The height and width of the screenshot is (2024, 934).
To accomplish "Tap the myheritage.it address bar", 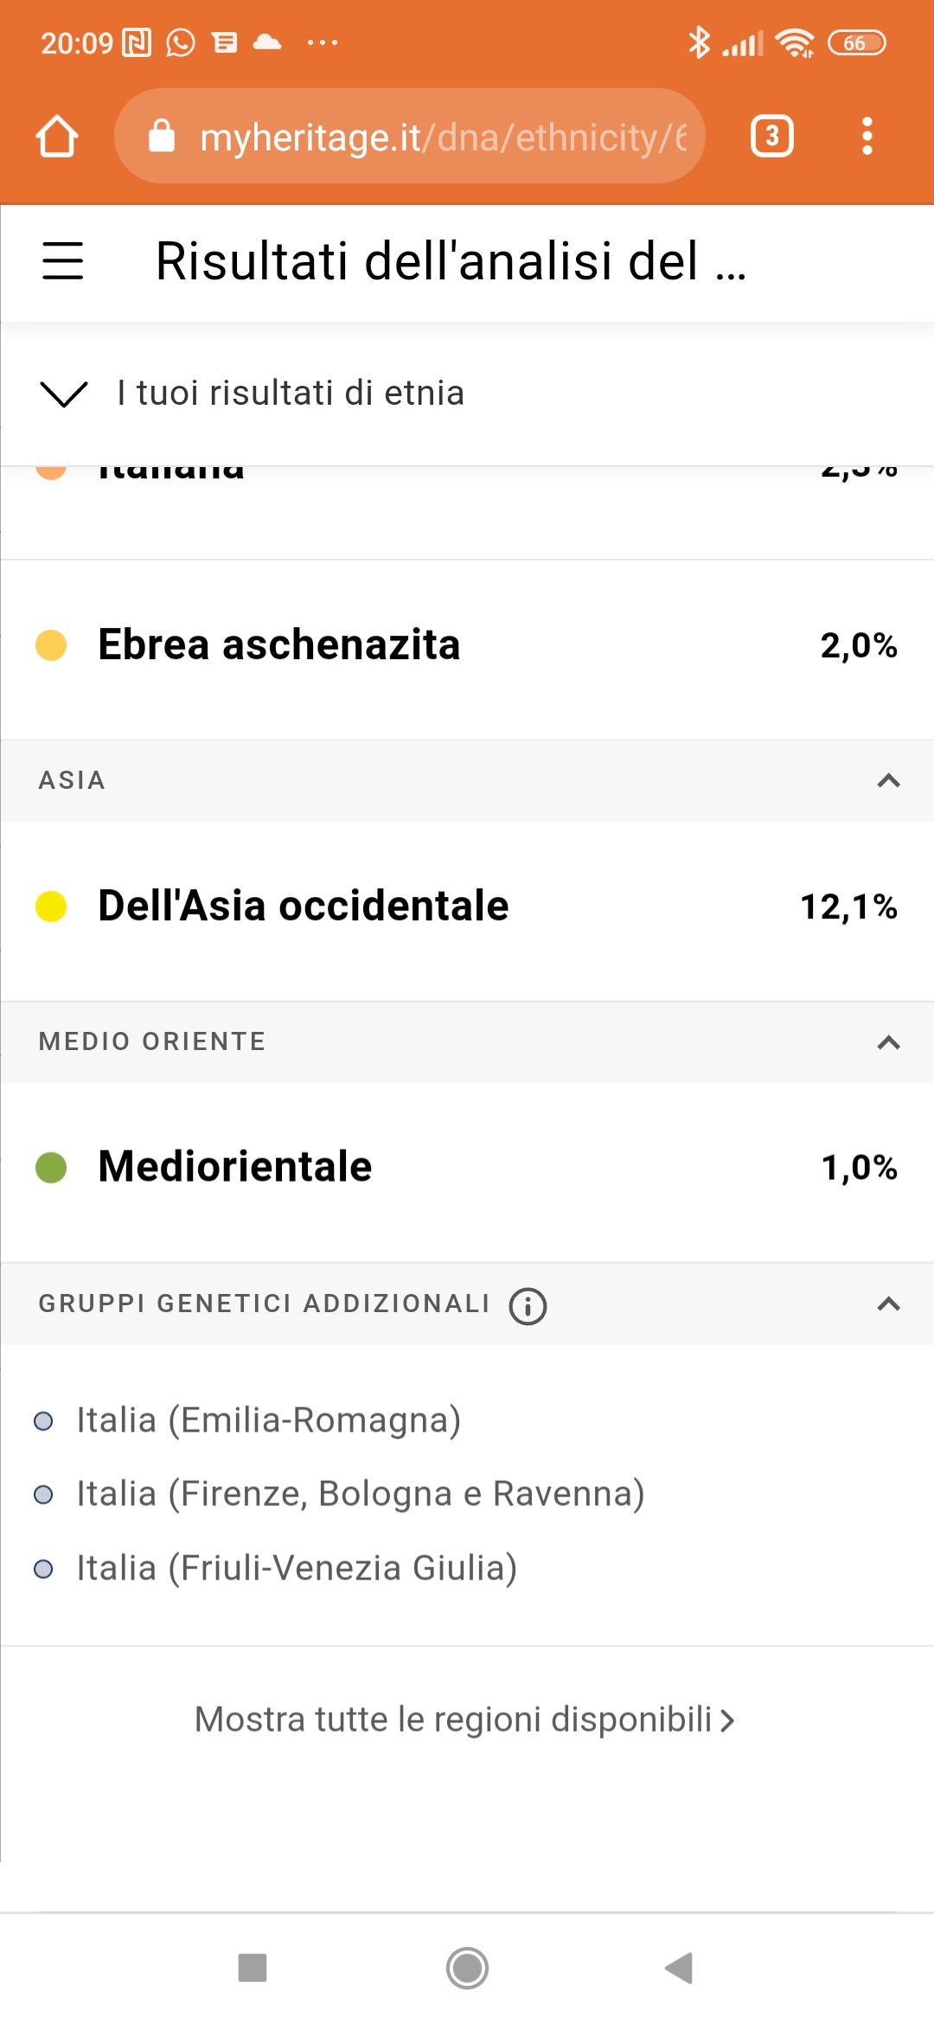I will click(x=441, y=137).
